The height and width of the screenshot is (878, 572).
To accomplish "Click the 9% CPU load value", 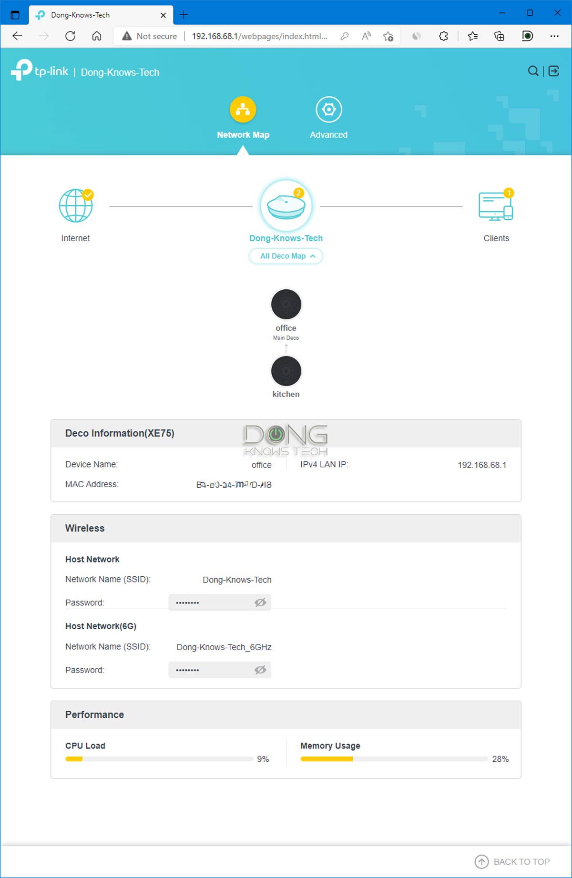I will (x=263, y=759).
